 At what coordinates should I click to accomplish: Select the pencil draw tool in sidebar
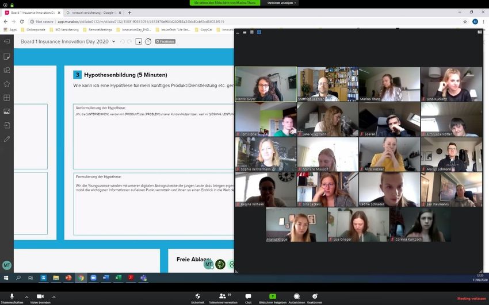pos(7,138)
